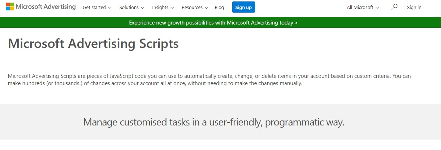Click the Manage customised tasks tagline
The image size is (441, 150).
[214, 122]
